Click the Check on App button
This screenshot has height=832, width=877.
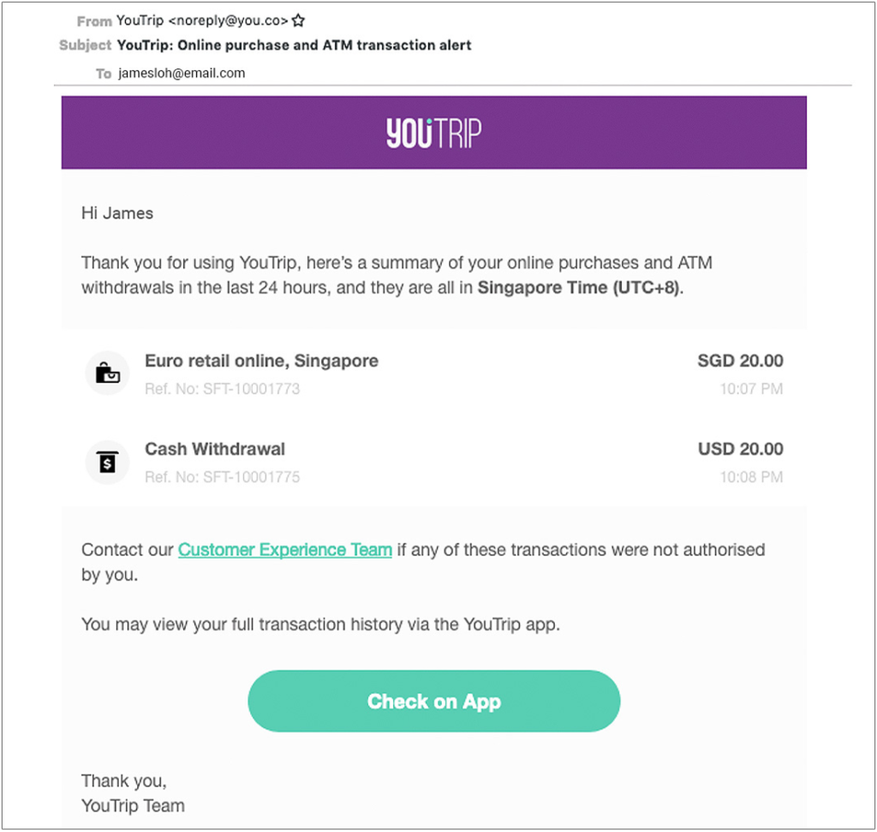(x=434, y=701)
